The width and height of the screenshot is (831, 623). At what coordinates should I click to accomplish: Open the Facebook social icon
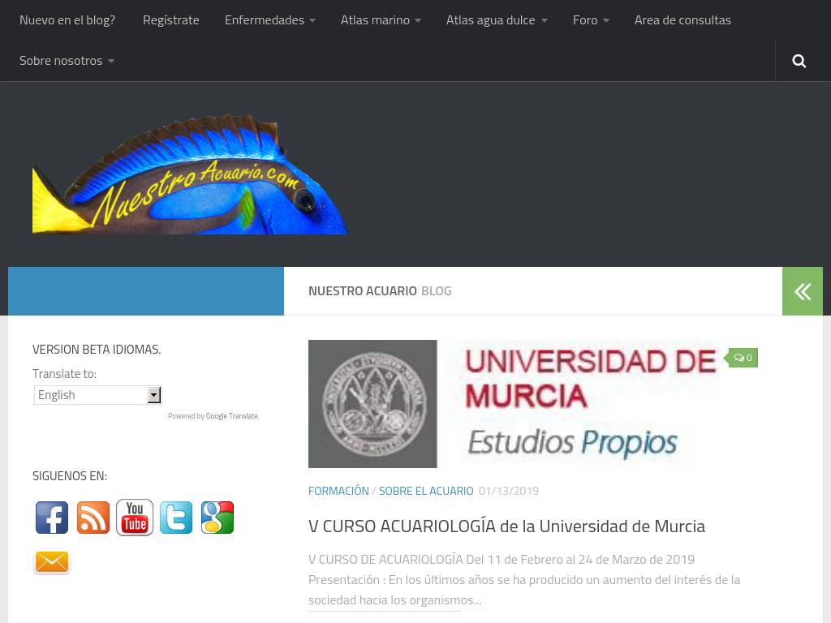(52, 518)
